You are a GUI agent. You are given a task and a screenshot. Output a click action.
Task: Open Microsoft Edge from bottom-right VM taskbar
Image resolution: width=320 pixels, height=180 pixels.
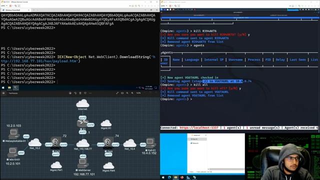click(169, 177)
